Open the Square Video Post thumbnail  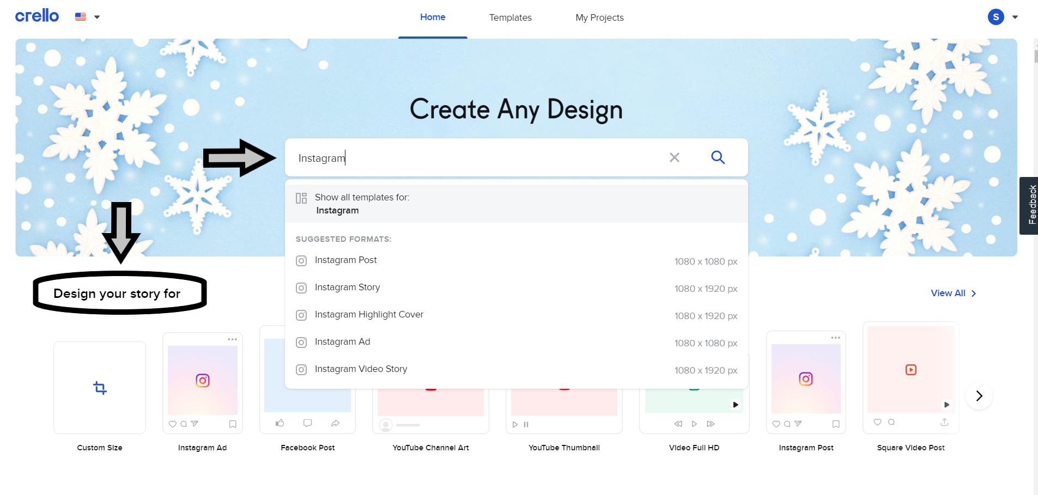pyautogui.click(x=911, y=377)
